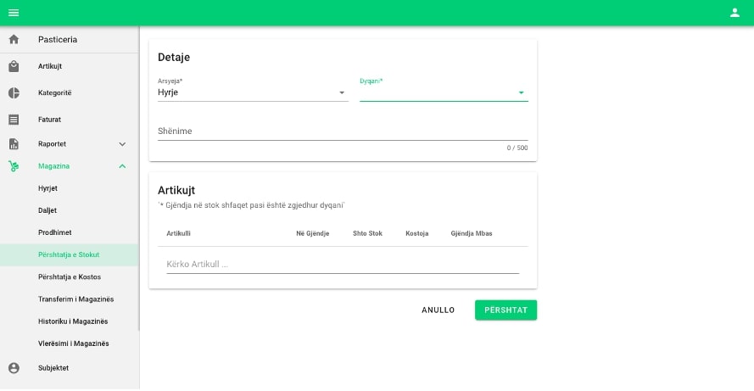Click the Subjektet person icon
Screen dimensions: 754x391
click(14, 368)
